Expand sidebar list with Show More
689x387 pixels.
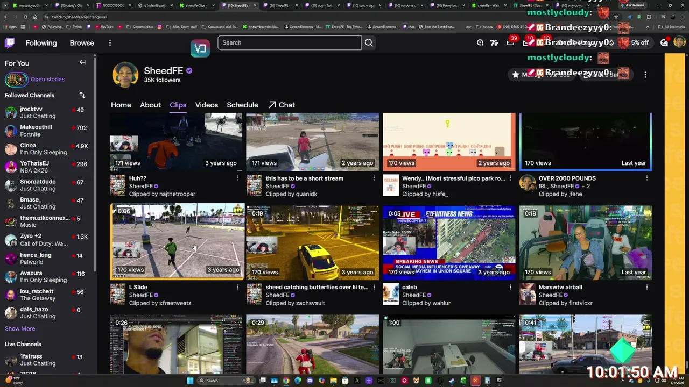point(20,328)
